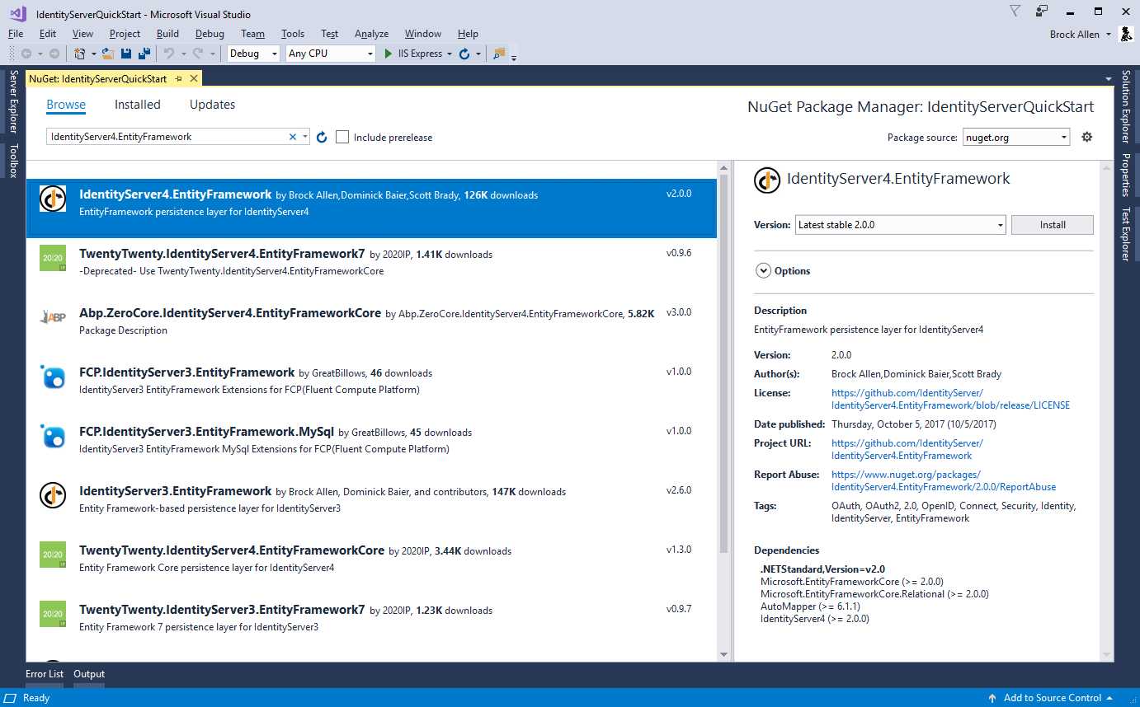Click the FCP.IdentityServer3.EntityFramework.MySql package icon
Image resolution: width=1140 pixels, height=707 pixels.
click(x=53, y=436)
